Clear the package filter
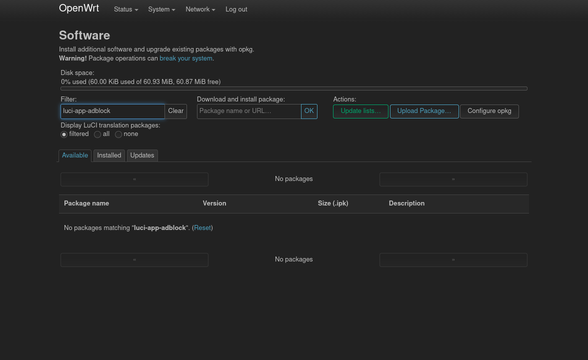The image size is (588, 360). (175, 111)
